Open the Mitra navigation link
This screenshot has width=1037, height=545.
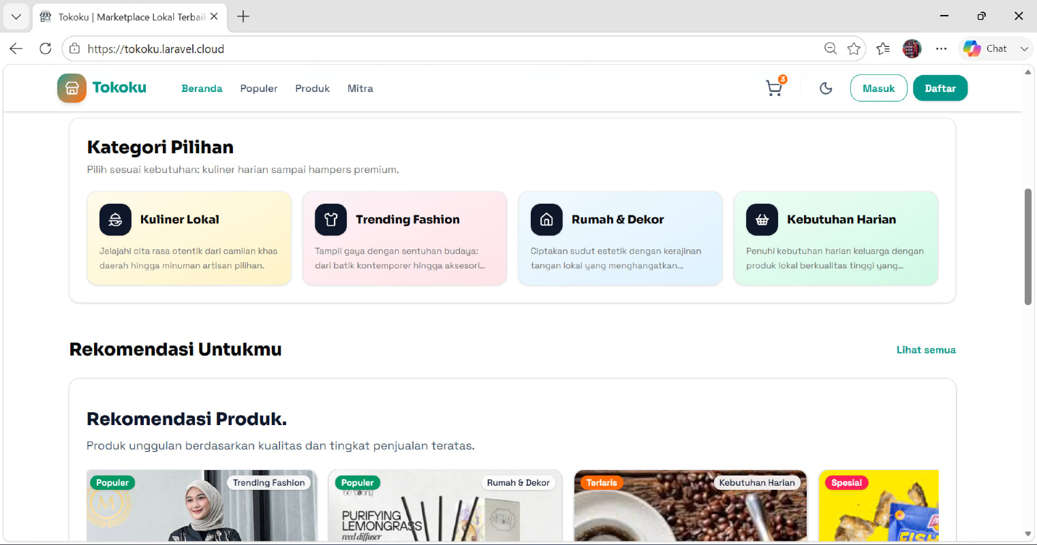(360, 89)
